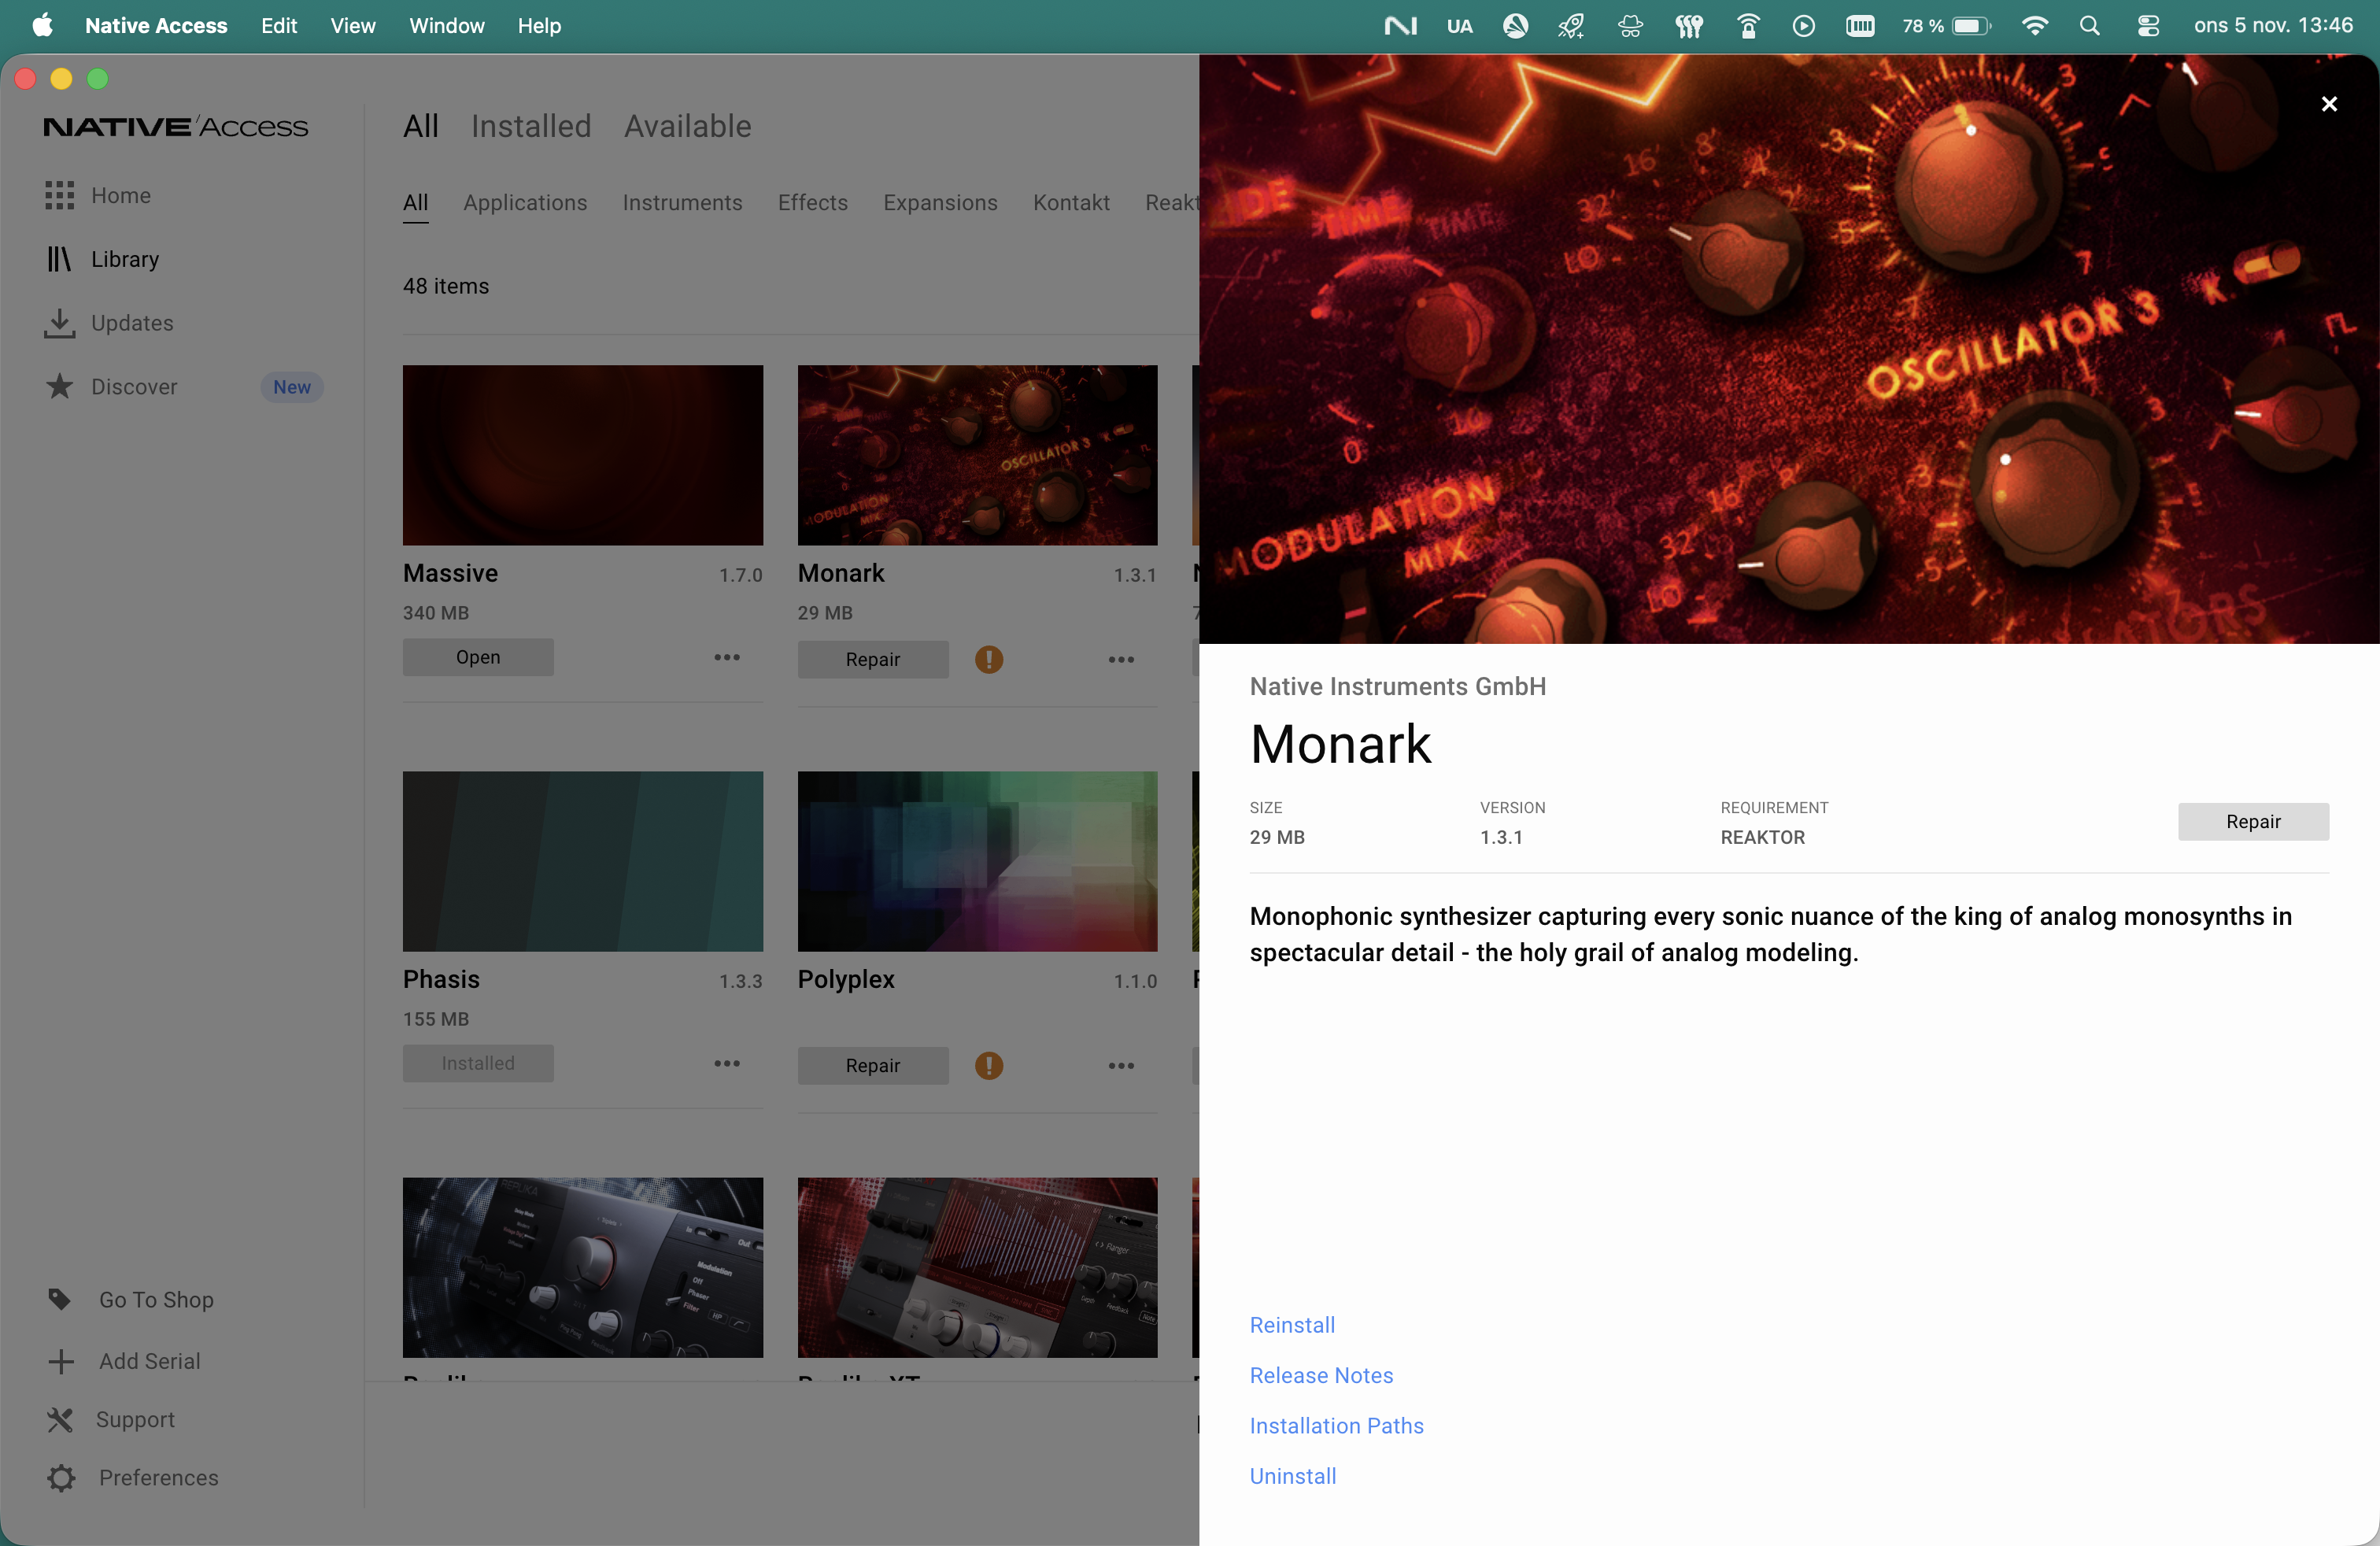Open Control Center from the menu bar
This screenshot has height=1546, width=2380.
click(x=2148, y=26)
